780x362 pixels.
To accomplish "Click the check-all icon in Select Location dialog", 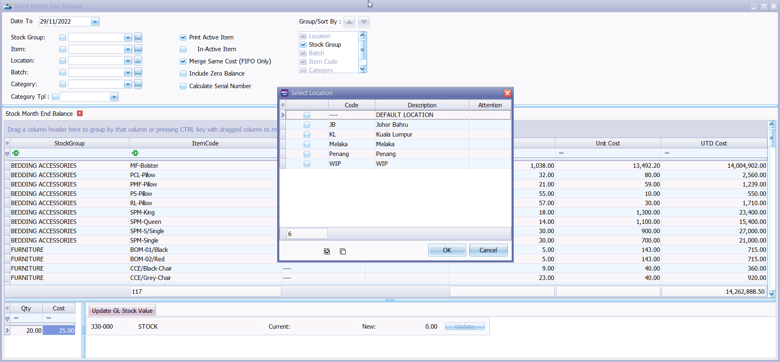I will (327, 251).
